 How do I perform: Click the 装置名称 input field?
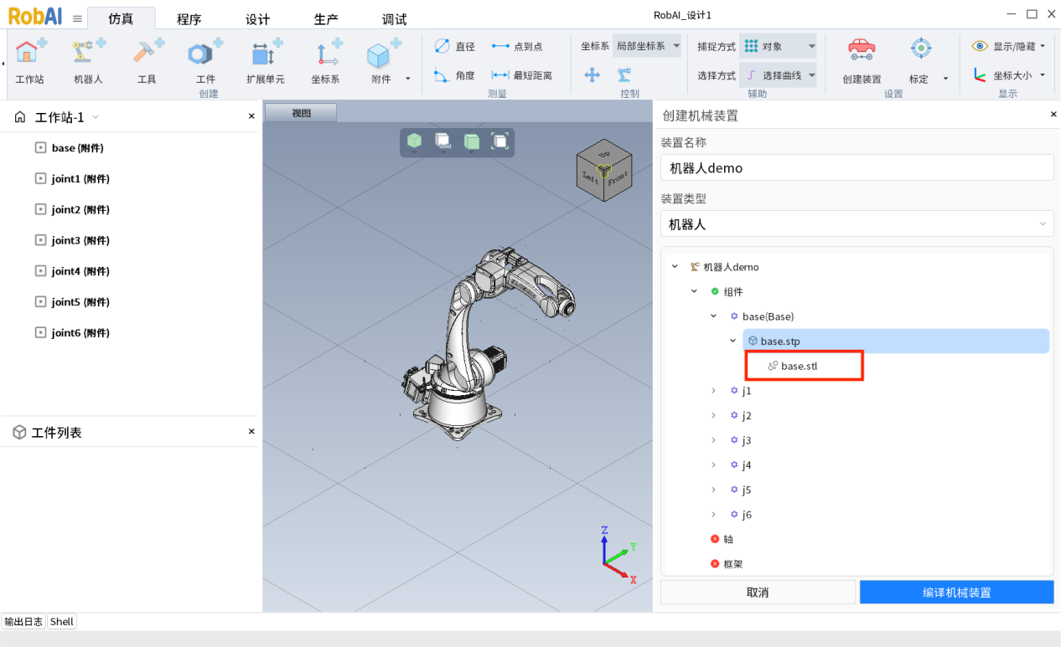click(857, 167)
